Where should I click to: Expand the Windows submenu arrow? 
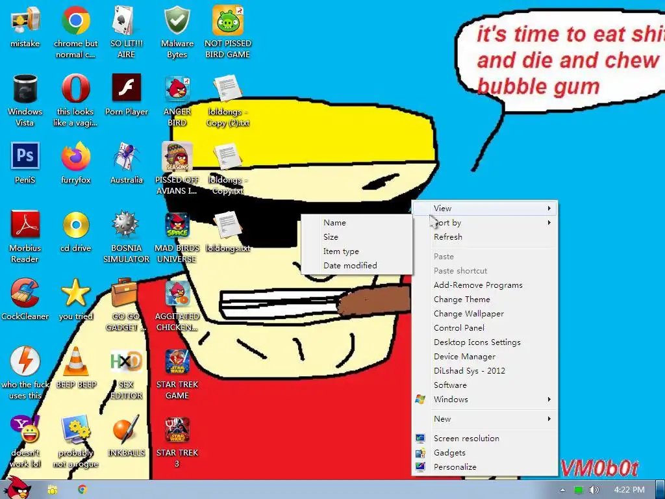pos(549,400)
